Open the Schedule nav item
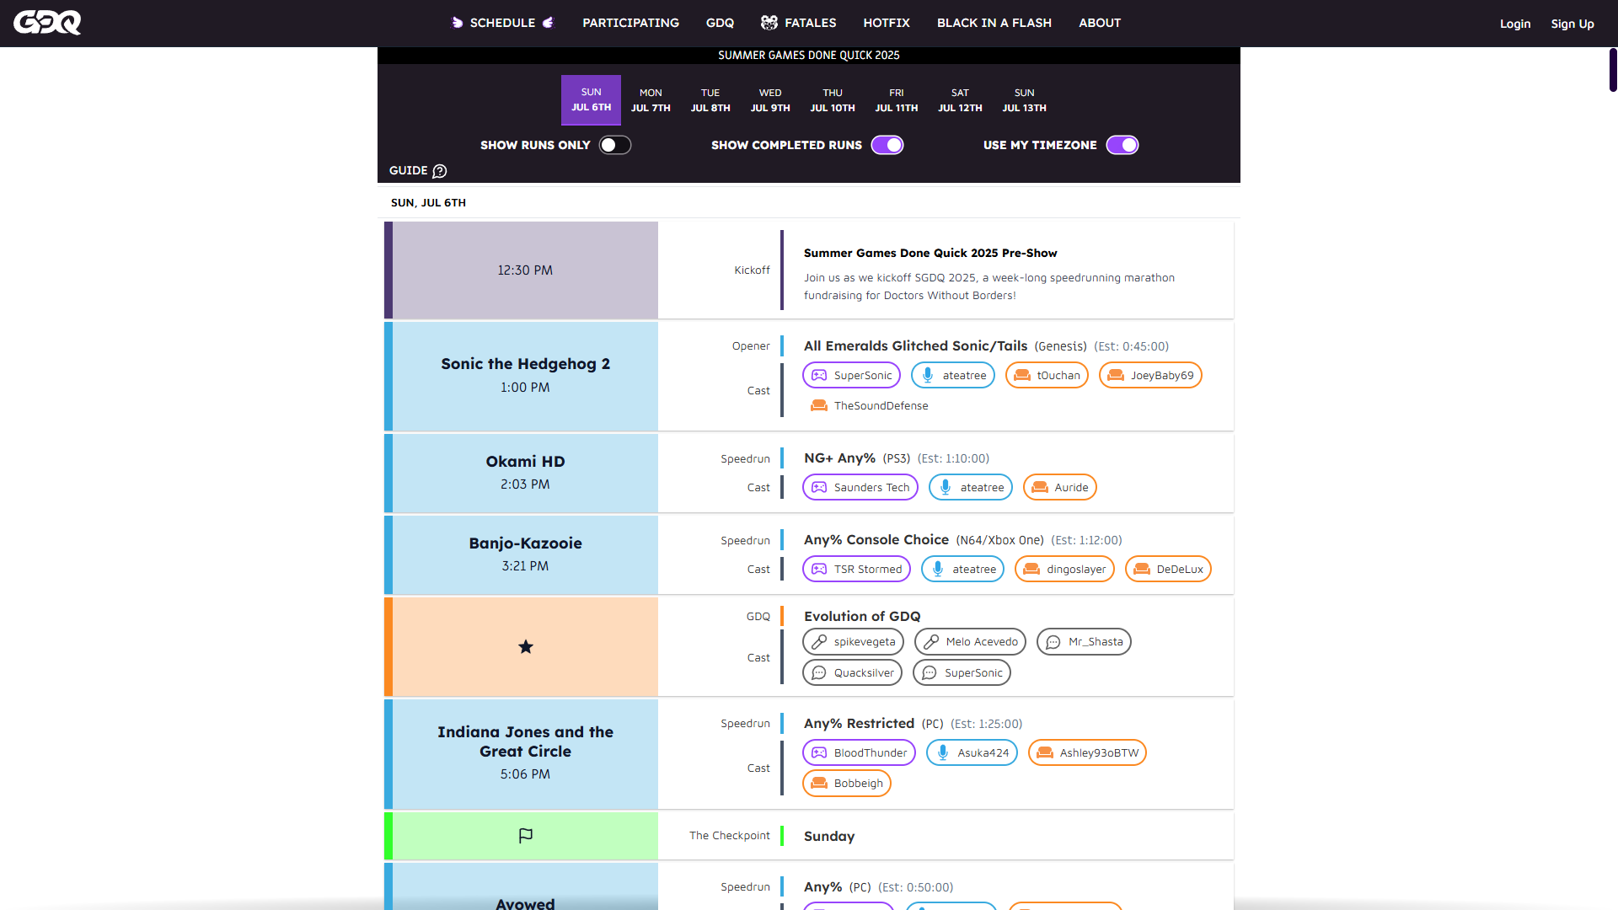Image resolution: width=1618 pixels, height=910 pixels. coord(502,23)
